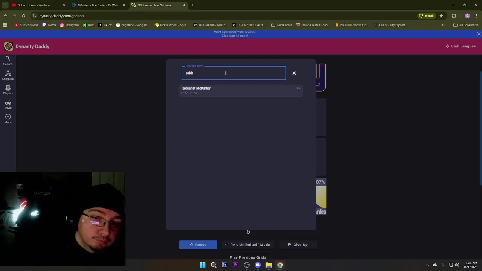The height and width of the screenshot is (271, 482).
Task: Enable "Mr. Unlimited" Mode
Action: [x=247, y=245]
